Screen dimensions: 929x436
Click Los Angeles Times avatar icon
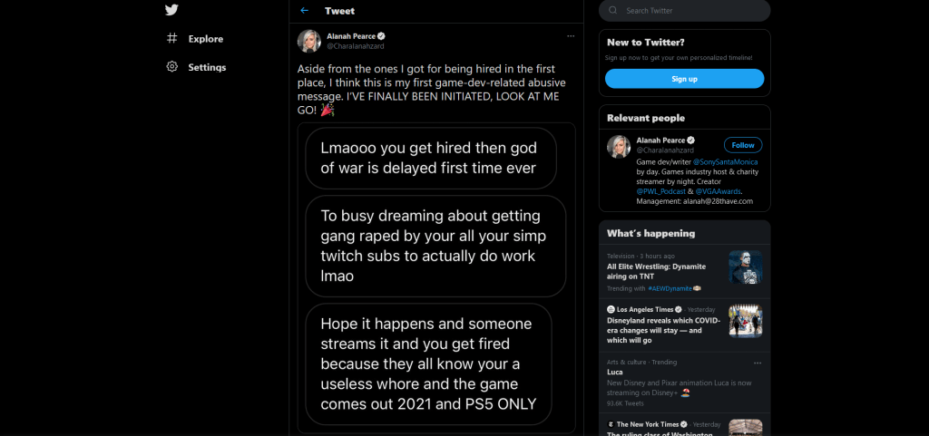[x=611, y=309]
